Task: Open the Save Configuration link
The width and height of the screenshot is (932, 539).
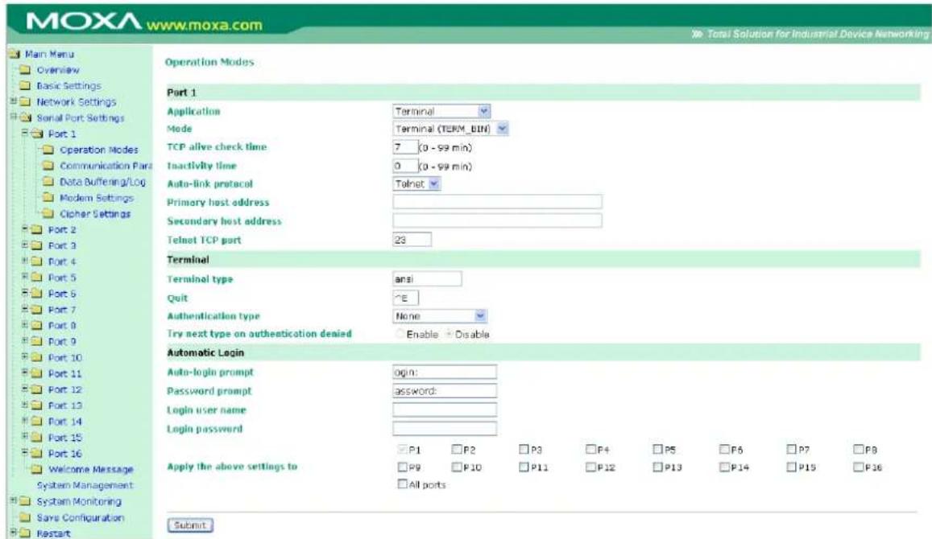Action: pyautogui.click(x=81, y=517)
